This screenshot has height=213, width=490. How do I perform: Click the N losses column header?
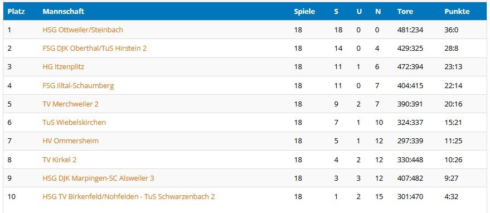pos(378,12)
